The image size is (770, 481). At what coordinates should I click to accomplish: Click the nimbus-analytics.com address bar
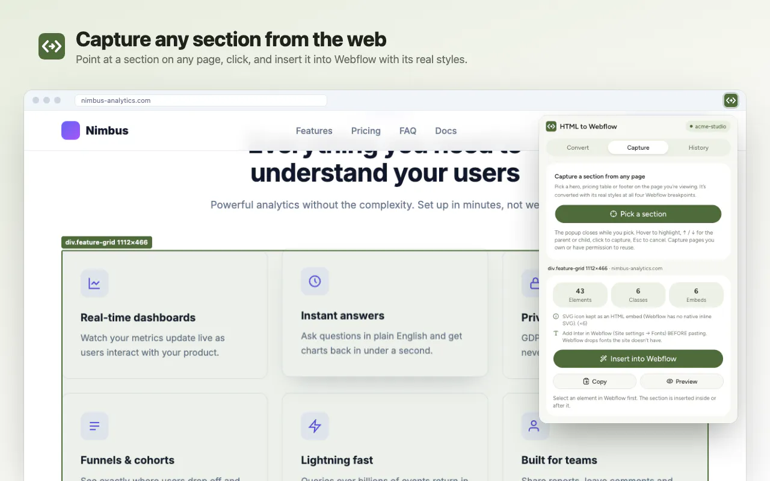point(201,100)
